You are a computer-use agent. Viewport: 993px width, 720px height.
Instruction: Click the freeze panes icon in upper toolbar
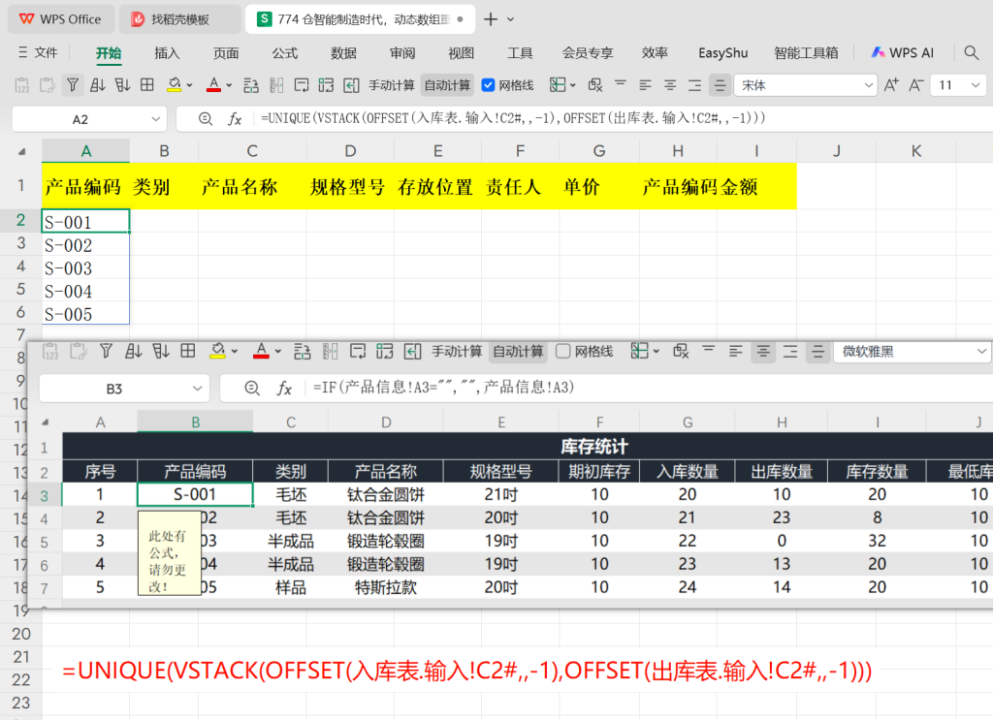[x=558, y=84]
